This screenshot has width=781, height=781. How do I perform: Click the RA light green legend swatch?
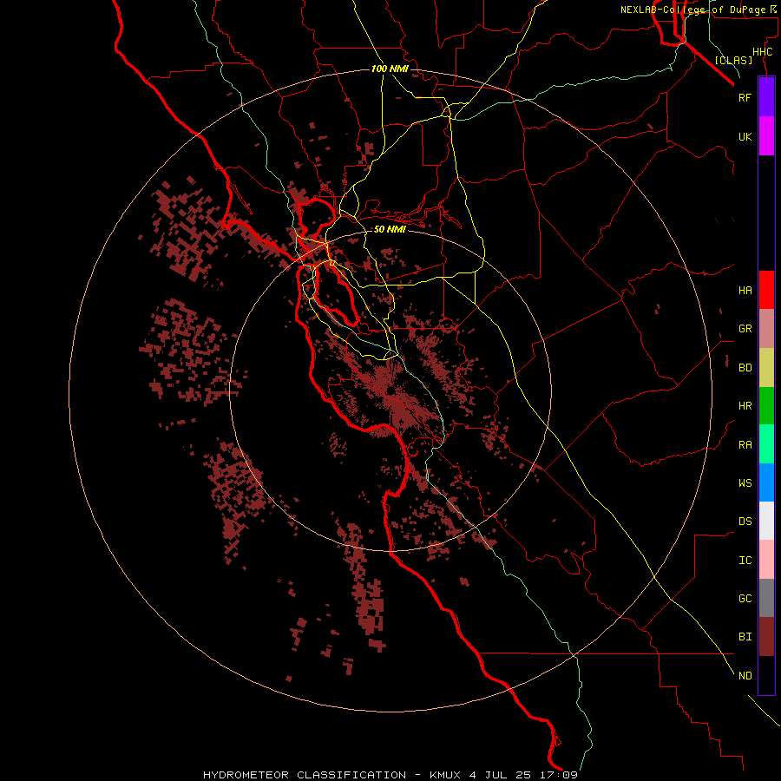pos(766,444)
